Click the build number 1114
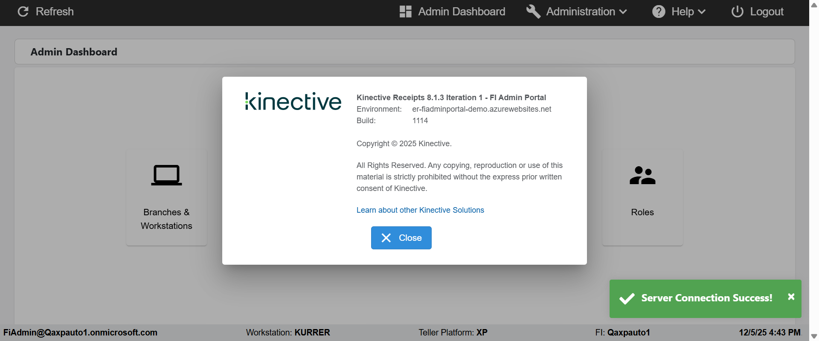The height and width of the screenshot is (341, 819). [x=420, y=121]
